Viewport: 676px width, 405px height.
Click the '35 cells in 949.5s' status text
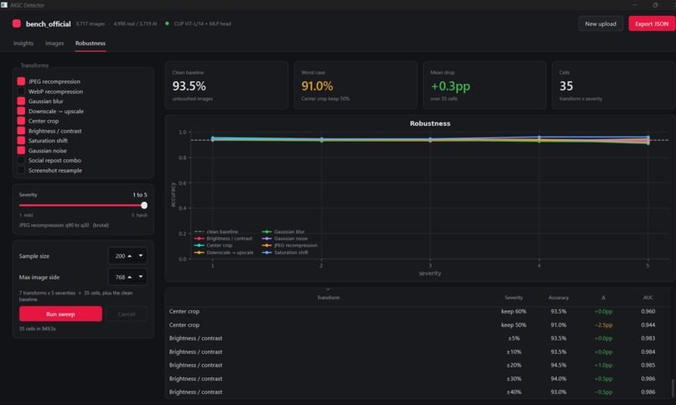pyautogui.click(x=37, y=329)
